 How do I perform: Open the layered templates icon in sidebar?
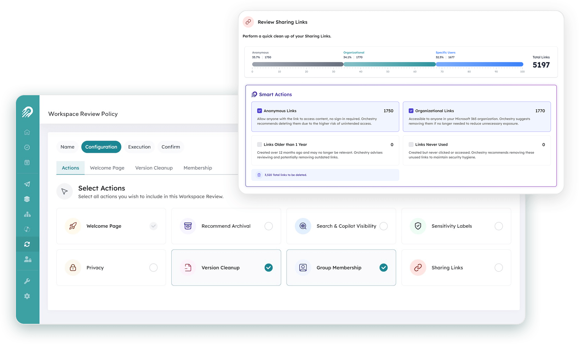[27, 199]
